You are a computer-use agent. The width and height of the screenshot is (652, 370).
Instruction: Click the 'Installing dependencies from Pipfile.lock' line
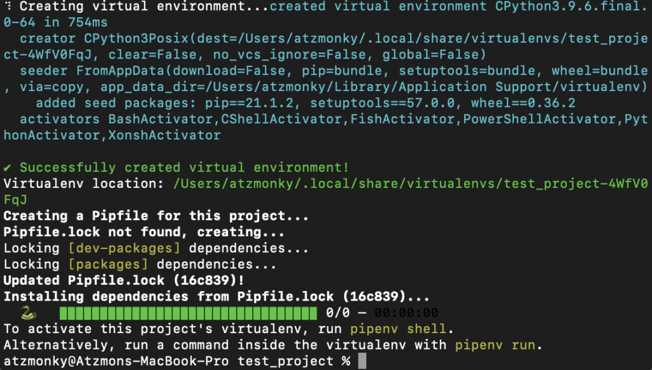pyautogui.click(x=216, y=297)
